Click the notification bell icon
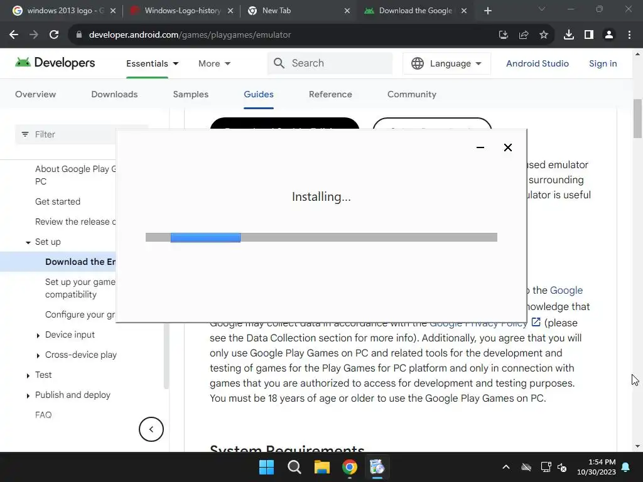Image resolution: width=643 pixels, height=482 pixels. (x=626, y=467)
